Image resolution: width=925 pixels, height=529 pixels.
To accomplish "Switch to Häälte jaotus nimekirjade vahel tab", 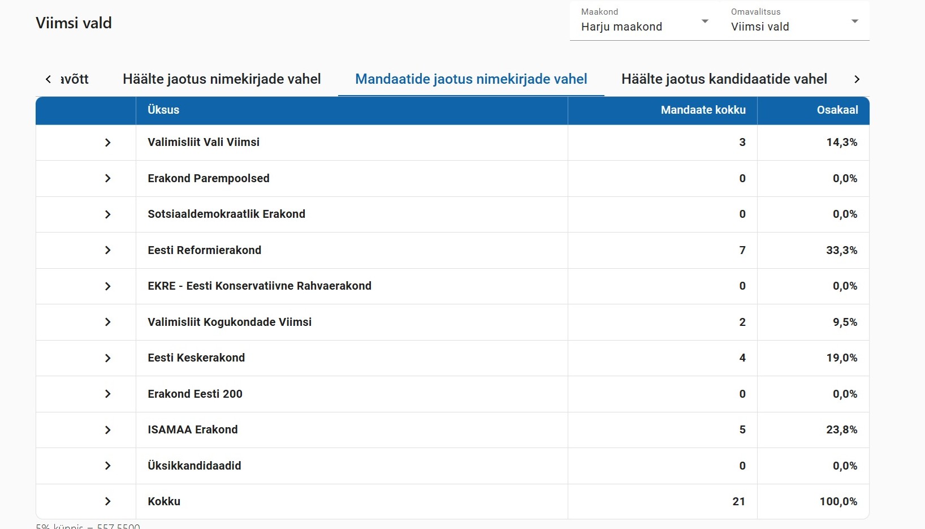I will click(x=222, y=79).
